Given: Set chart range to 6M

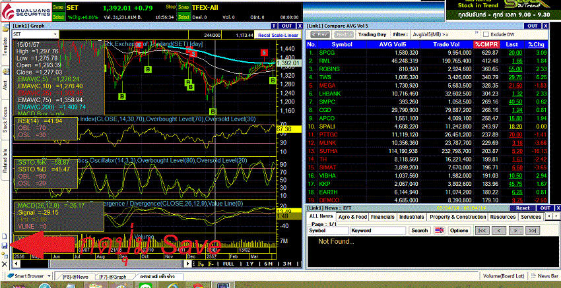Looking at the screenshot, I should 269,264.
